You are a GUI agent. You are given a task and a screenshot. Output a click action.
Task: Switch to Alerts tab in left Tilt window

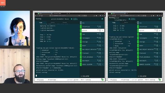point(53,22)
